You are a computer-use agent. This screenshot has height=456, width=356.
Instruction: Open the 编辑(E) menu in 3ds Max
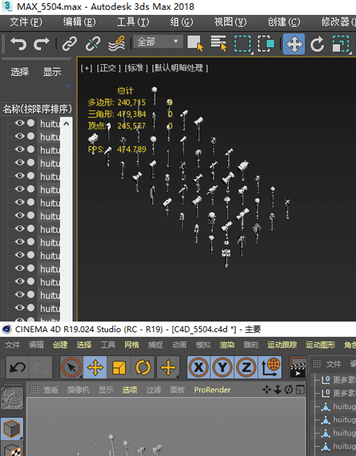point(79,22)
